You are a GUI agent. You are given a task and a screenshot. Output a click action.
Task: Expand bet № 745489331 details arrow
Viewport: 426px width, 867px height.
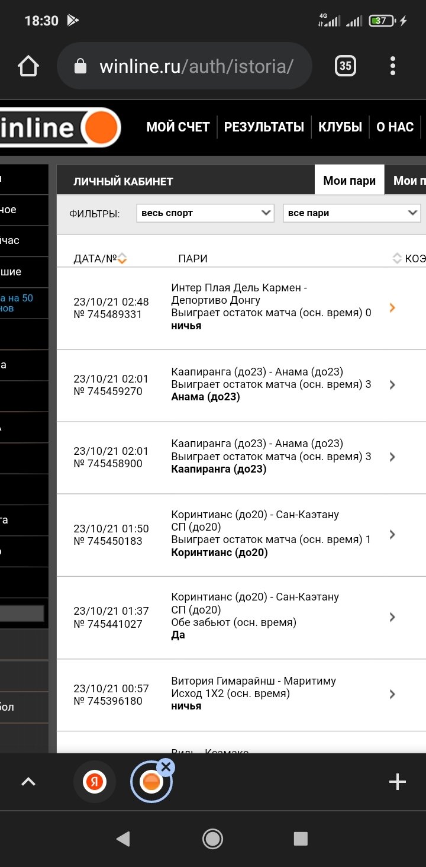point(392,307)
